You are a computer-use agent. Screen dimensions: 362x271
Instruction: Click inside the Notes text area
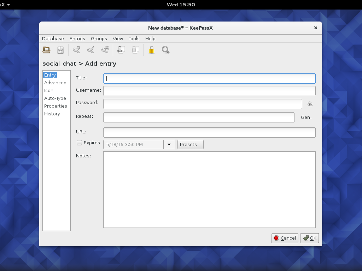(209, 189)
